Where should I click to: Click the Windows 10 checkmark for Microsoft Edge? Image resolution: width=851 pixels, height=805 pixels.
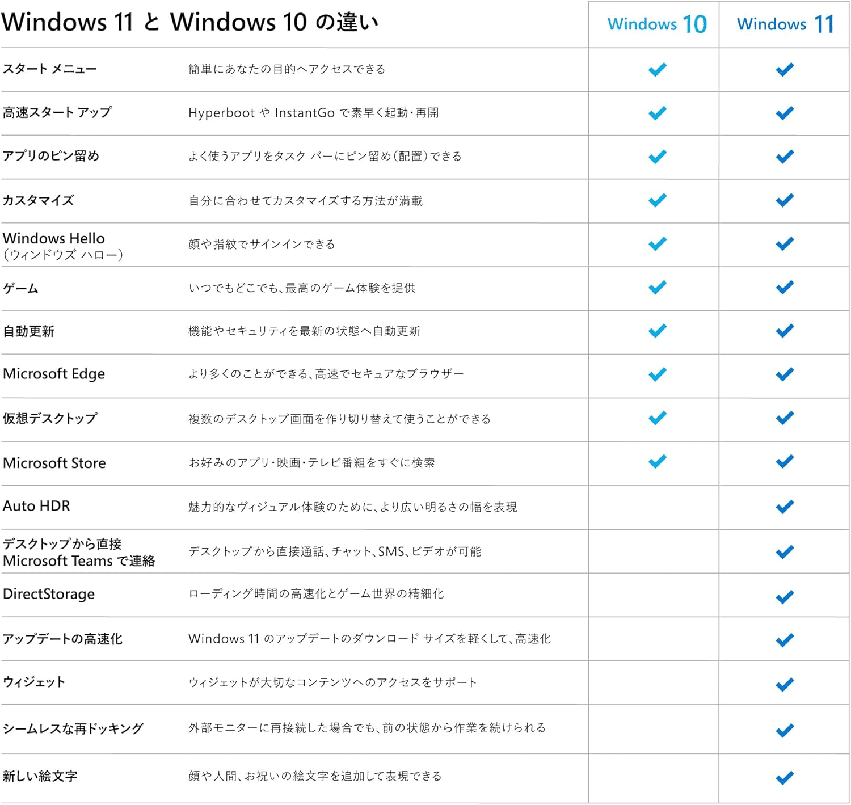(x=657, y=374)
